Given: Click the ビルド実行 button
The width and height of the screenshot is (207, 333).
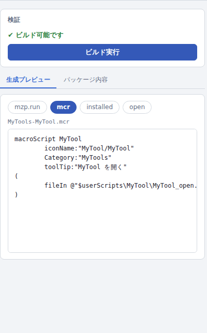Looking at the screenshot, I should click(x=102, y=52).
